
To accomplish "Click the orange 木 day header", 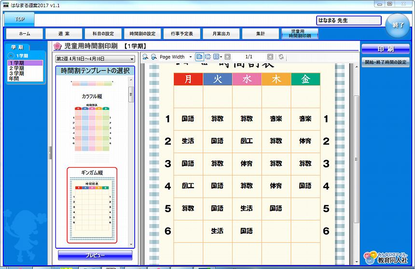I will (277, 79).
